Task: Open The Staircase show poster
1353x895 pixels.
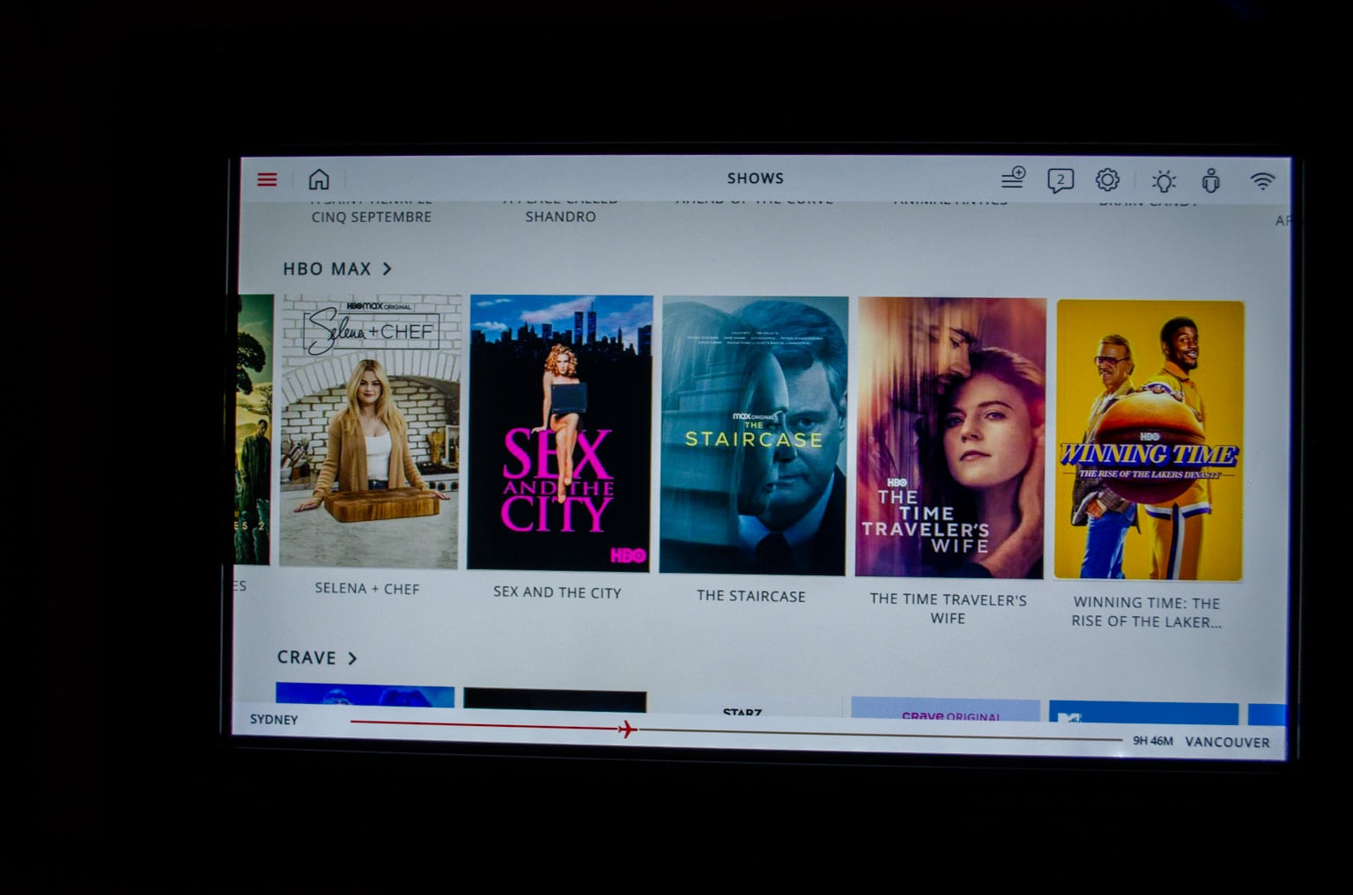Action: pos(753,436)
